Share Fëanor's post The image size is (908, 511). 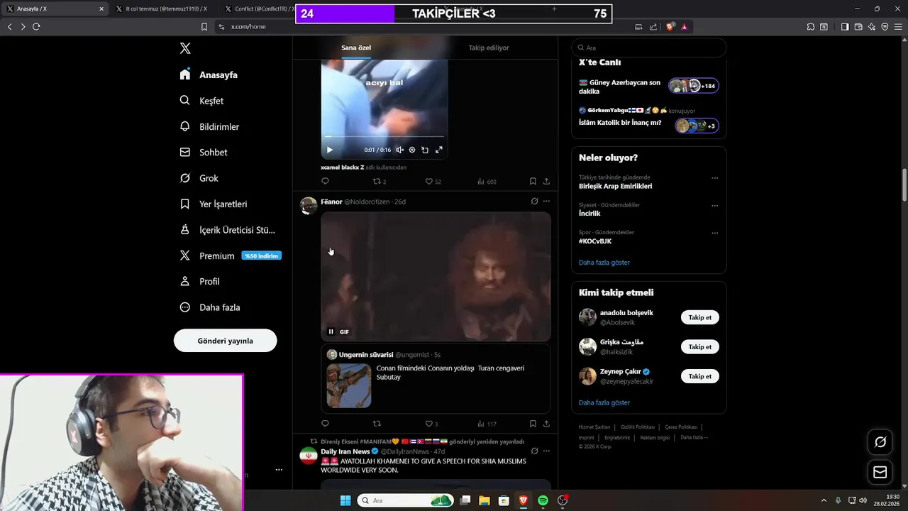[546, 424]
